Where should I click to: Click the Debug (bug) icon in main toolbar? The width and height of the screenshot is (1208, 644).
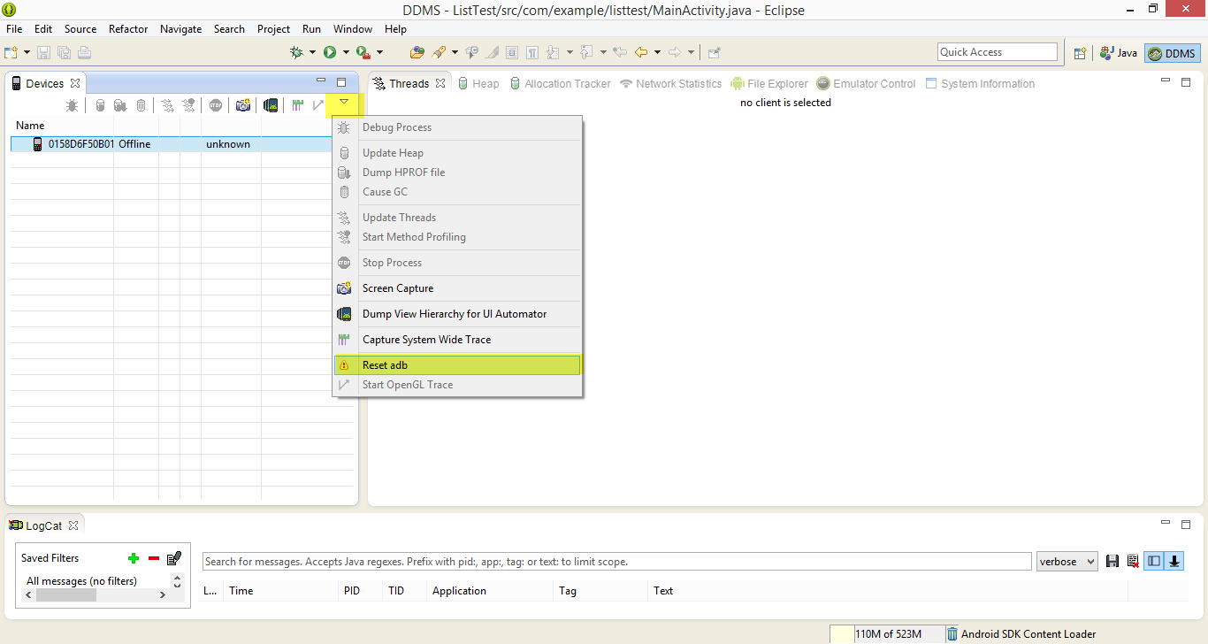pos(297,52)
